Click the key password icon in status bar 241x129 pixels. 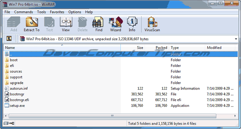pyautogui.click(x=12, y=123)
